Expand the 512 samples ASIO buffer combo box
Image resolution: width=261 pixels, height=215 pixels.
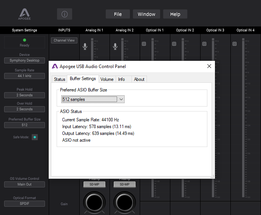[x=93, y=99]
